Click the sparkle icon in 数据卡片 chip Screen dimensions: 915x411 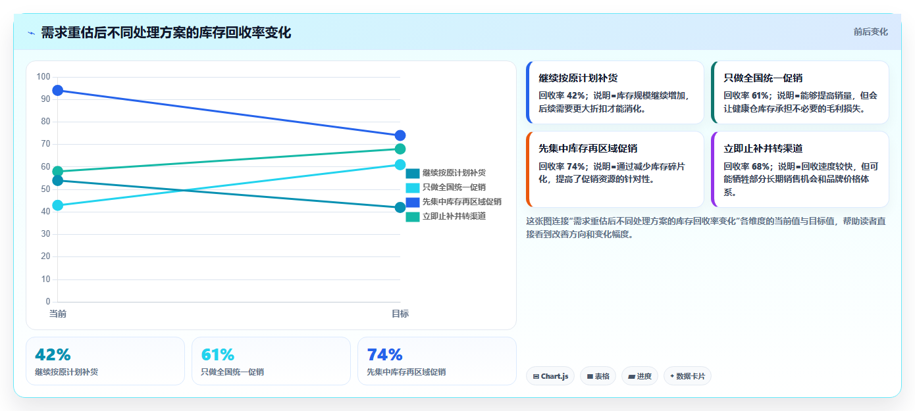click(672, 377)
